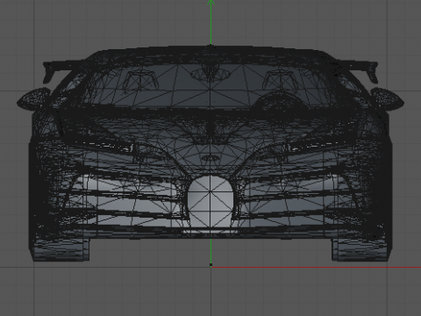Select the car's central horseshoe grille
This screenshot has height=316, width=421.
point(210,201)
